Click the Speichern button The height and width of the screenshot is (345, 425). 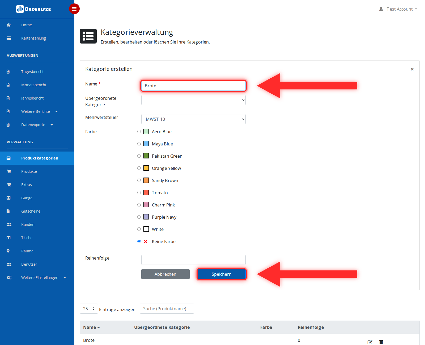(222, 274)
